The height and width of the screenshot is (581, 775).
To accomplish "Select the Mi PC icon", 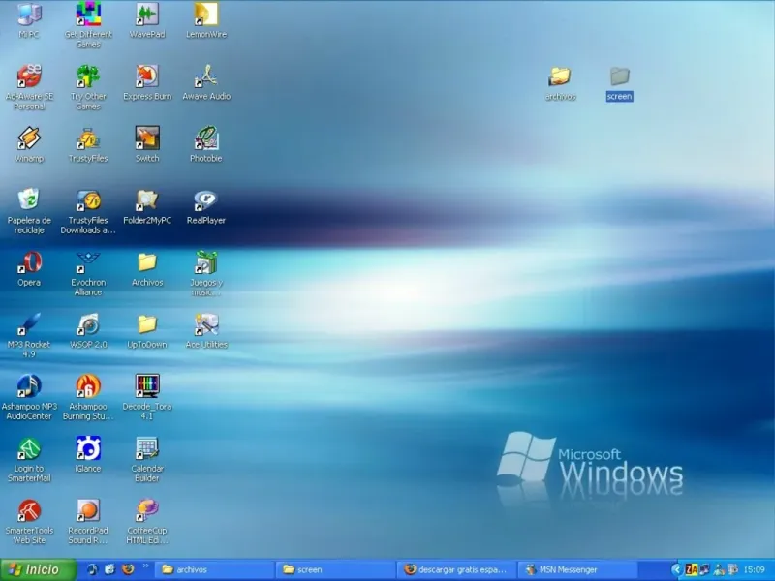I will pyautogui.click(x=29, y=15).
